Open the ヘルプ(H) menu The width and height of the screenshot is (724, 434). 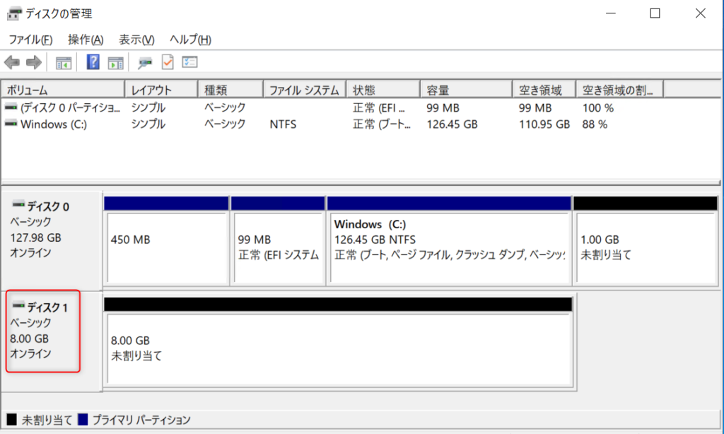point(190,40)
